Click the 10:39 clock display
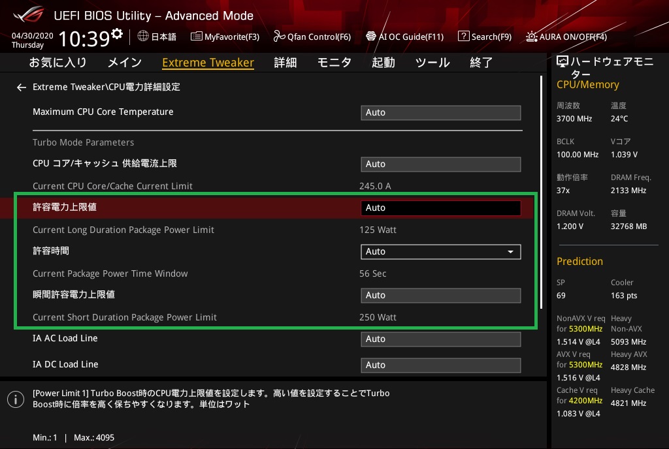Viewport: 669px width, 449px height. coord(84,39)
